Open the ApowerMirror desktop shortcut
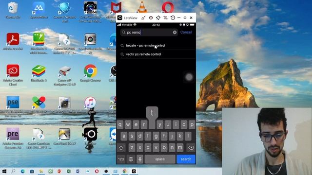Viewport: 312px width, 175px height. (x=39, y=10)
